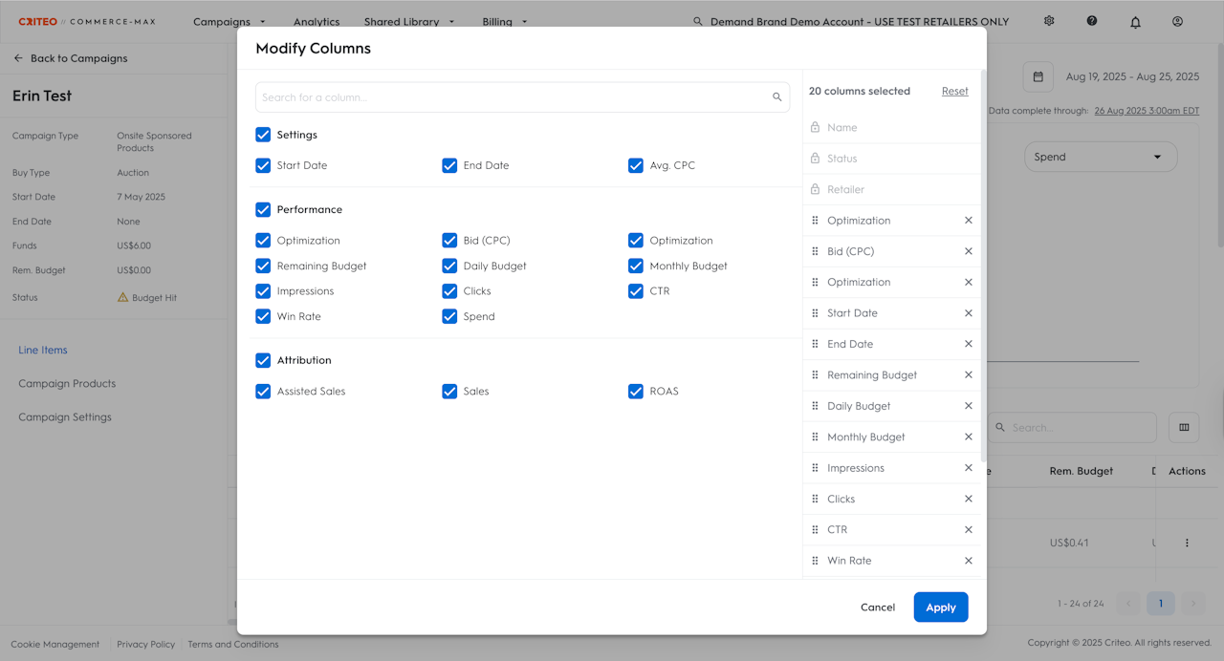Image resolution: width=1224 pixels, height=661 pixels.
Task: Open the Analytics menu item
Action: tap(317, 22)
